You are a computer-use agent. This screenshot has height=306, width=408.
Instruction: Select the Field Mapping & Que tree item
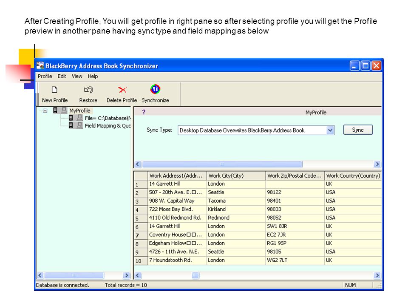click(108, 126)
